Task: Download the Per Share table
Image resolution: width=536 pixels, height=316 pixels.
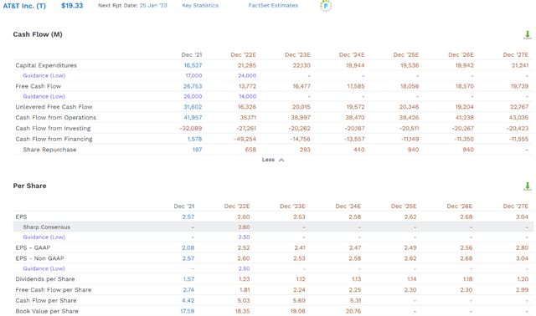Action: [527, 186]
